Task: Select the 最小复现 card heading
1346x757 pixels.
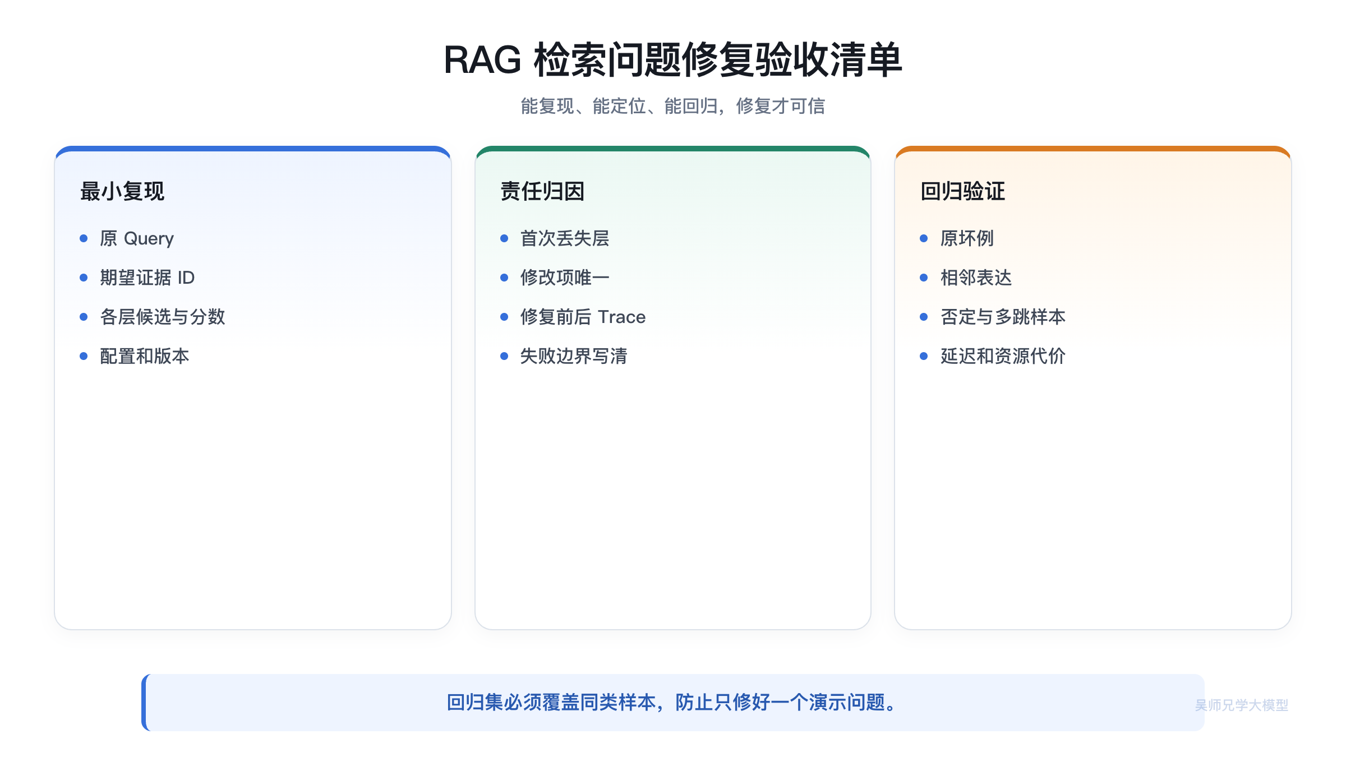Action: (x=122, y=191)
